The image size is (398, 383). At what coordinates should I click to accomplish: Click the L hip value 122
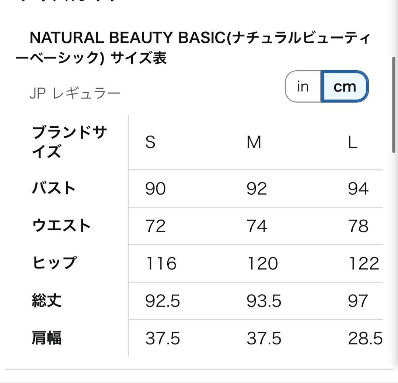364,263
